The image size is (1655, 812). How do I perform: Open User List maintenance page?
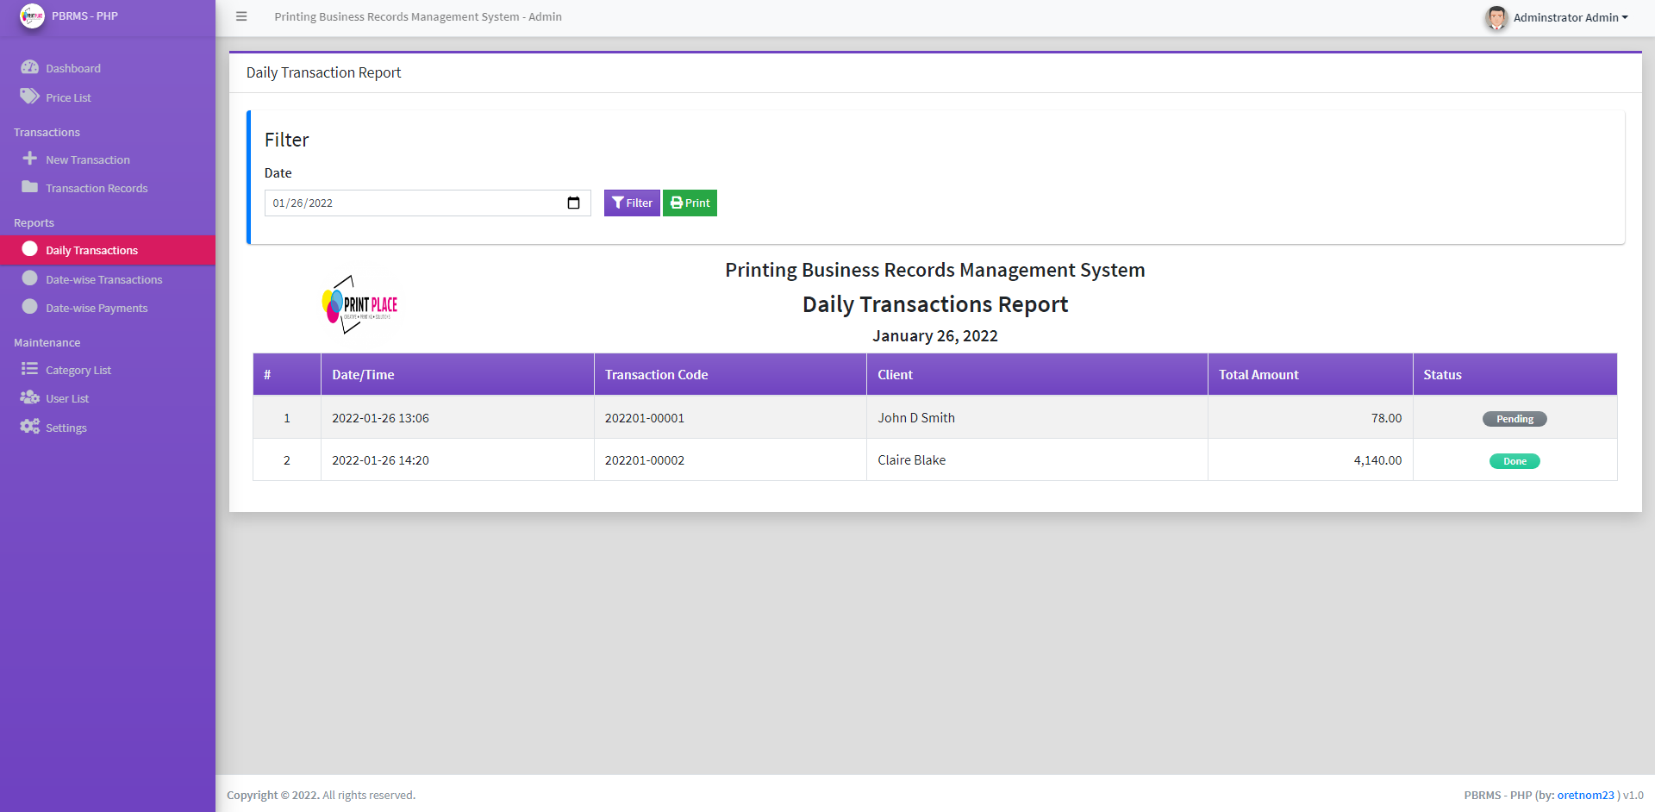coord(108,398)
